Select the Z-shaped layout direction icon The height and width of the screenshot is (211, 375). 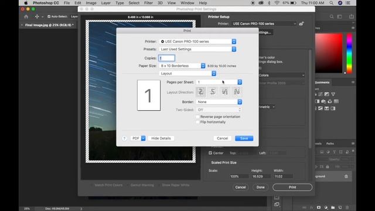coord(200,92)
